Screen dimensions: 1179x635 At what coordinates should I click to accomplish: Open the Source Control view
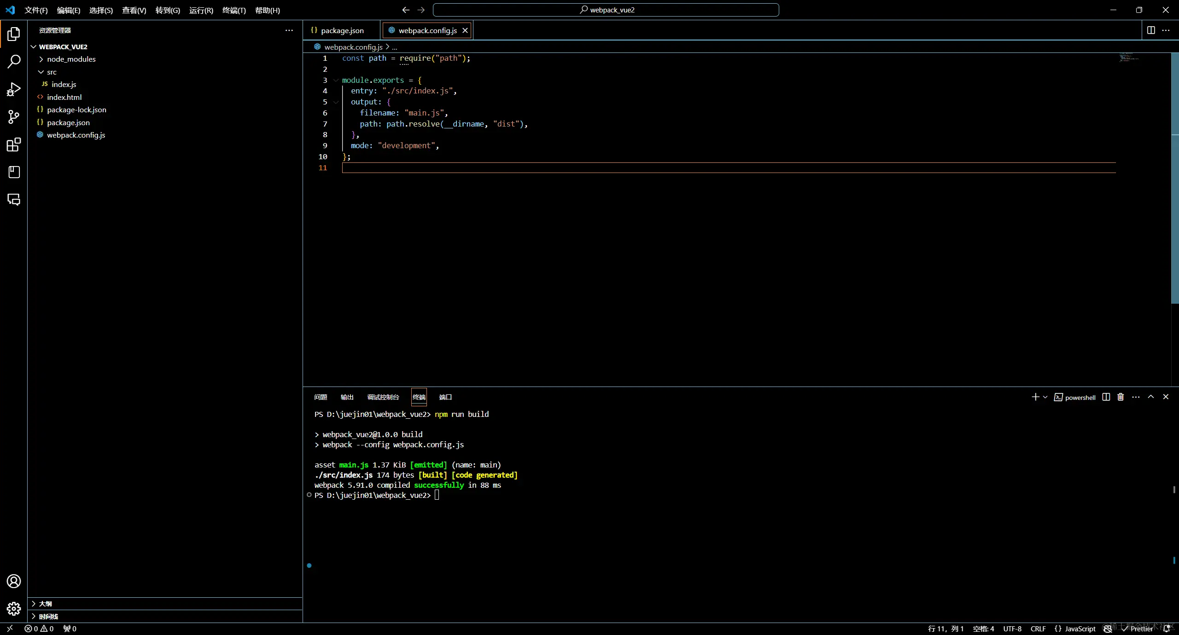point(14,117)
